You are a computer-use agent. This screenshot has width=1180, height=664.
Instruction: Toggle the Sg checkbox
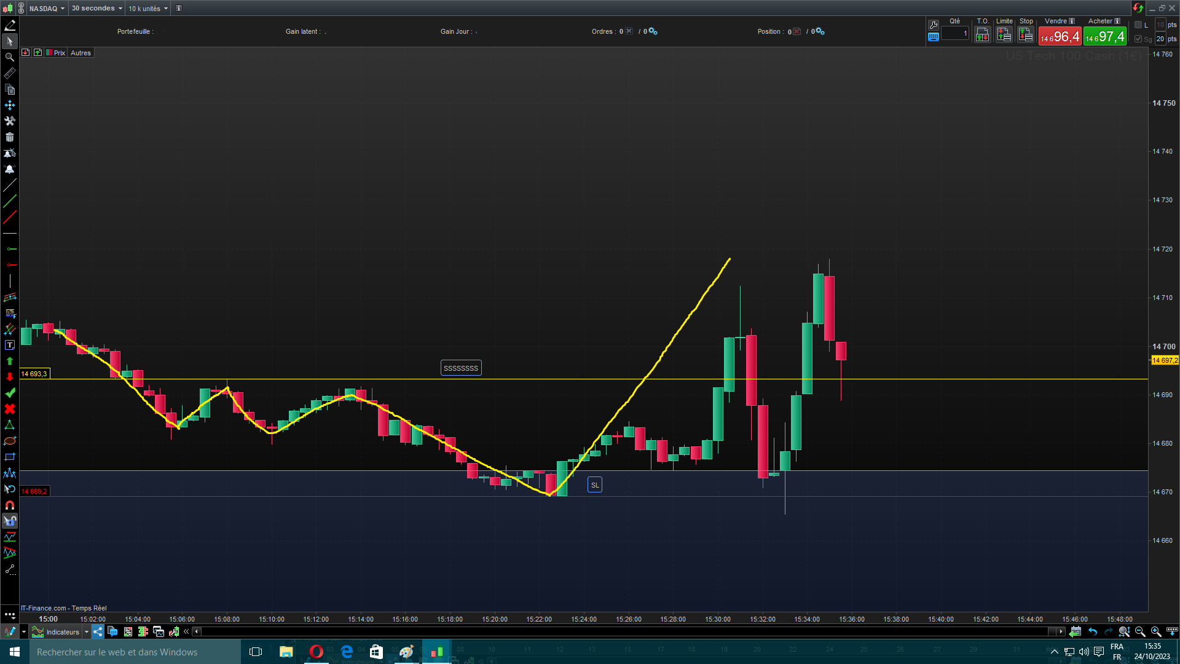[x=1138, y=39]
